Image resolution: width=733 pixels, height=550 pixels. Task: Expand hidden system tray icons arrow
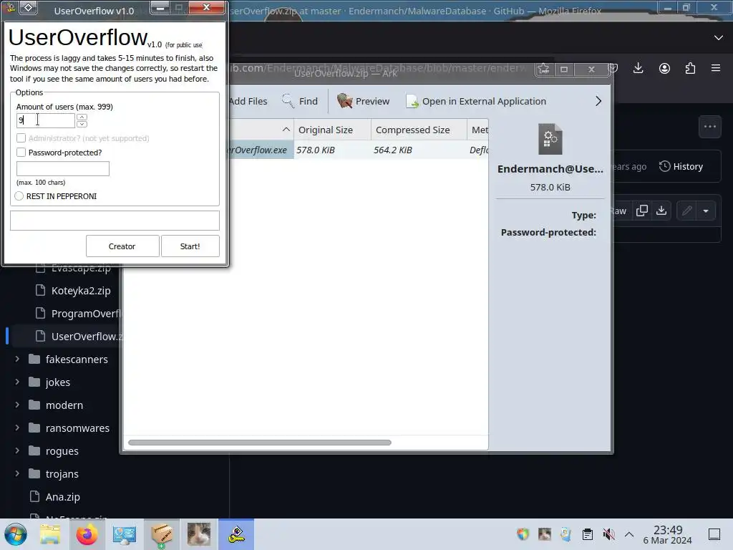(629, 534)
